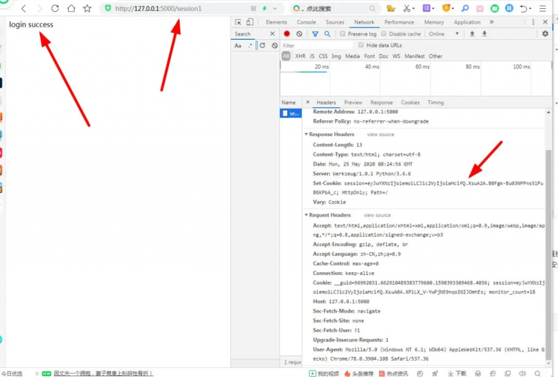
Task: Collapse the Request Headers section
Action: point(306,215)
